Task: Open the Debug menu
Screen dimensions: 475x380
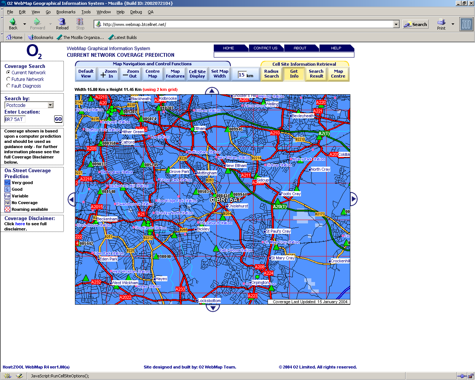Action: point(136,12)
